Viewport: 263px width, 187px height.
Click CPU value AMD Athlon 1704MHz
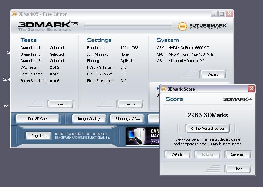191,54
